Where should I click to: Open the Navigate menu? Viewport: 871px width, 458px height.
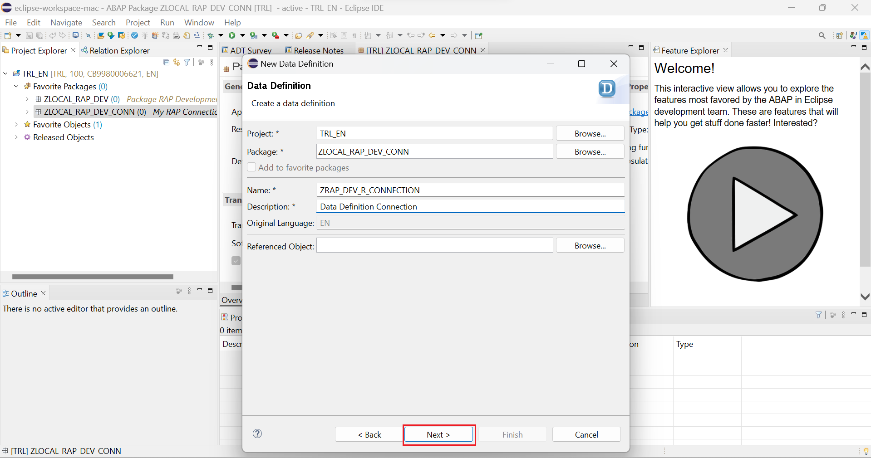[66, 22]
